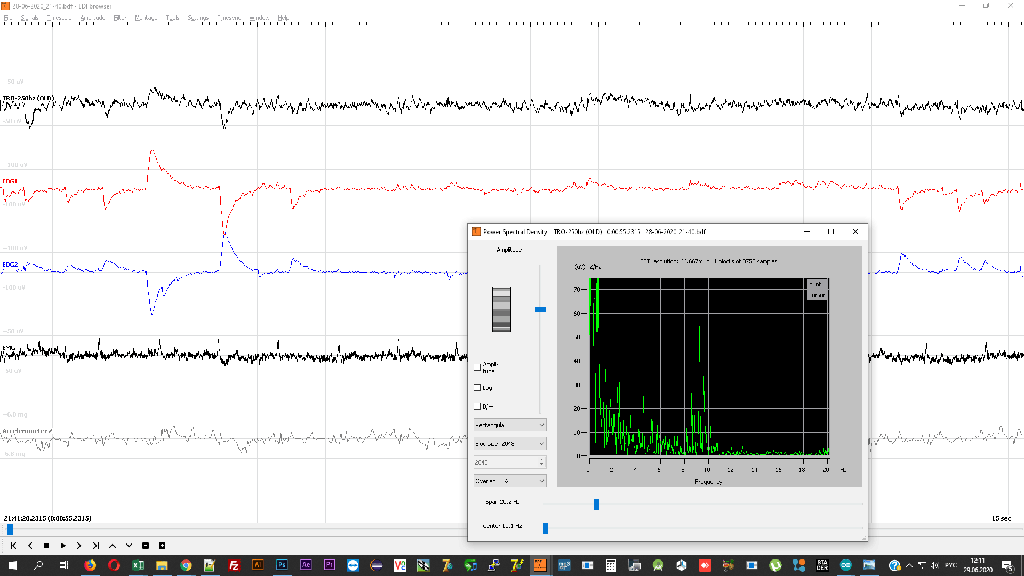Screen dimensions: 1024x576
Task: Open Arduino IDE from the taskbar
Action: [845, 565]
